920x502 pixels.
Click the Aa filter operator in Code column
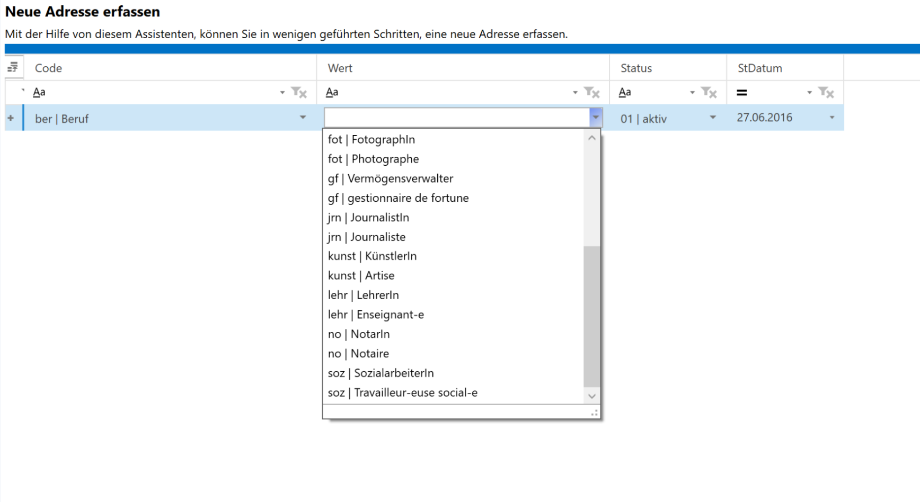(x=39, y=92)
